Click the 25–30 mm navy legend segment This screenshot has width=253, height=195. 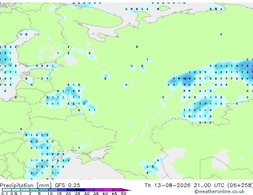[x=80, y=190]
